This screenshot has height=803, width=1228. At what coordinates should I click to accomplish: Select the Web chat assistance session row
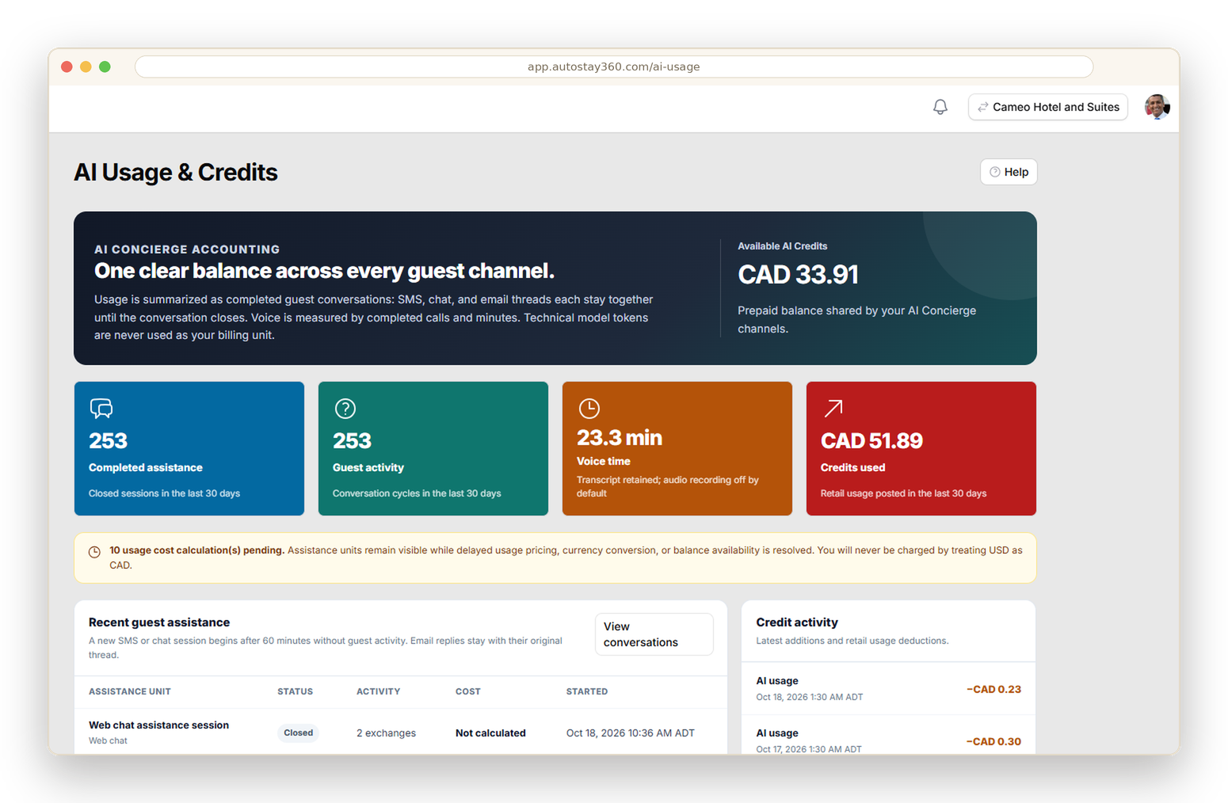[400, 733]
